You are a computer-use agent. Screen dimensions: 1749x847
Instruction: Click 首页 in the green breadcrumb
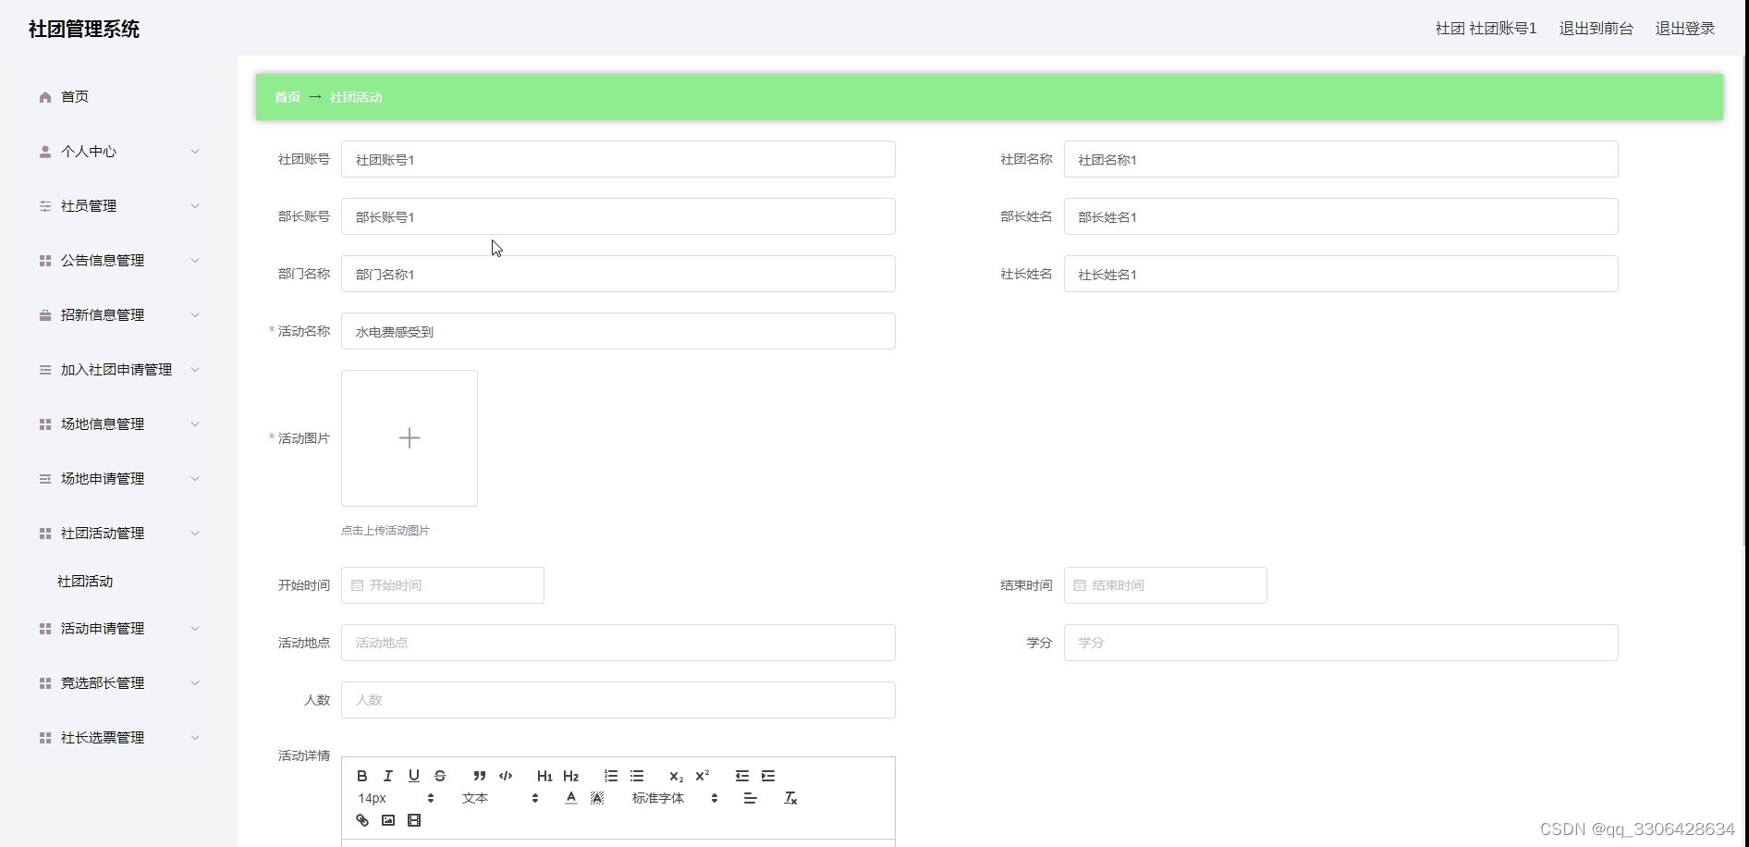click(287, 97)
